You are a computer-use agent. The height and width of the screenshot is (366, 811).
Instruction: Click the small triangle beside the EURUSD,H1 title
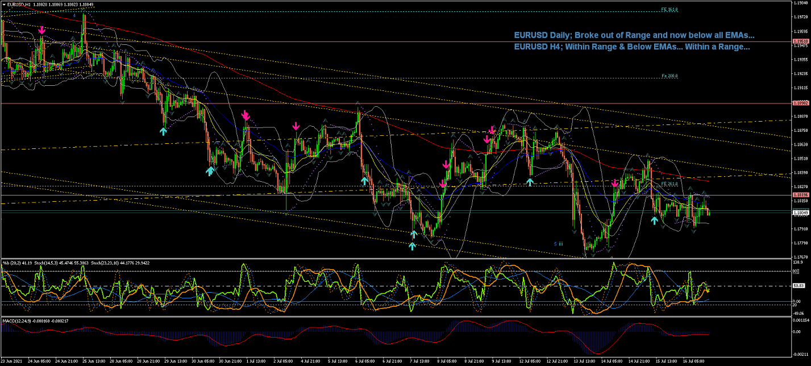pos(3,5)
